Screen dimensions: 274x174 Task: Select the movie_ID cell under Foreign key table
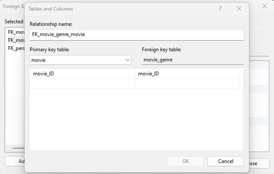[187, 74]
